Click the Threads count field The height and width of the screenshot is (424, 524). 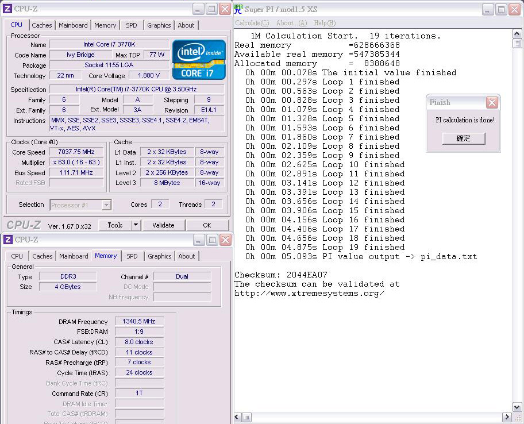point(214,204)
